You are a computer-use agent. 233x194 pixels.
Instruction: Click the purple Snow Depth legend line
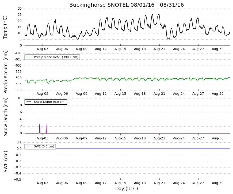29,102
